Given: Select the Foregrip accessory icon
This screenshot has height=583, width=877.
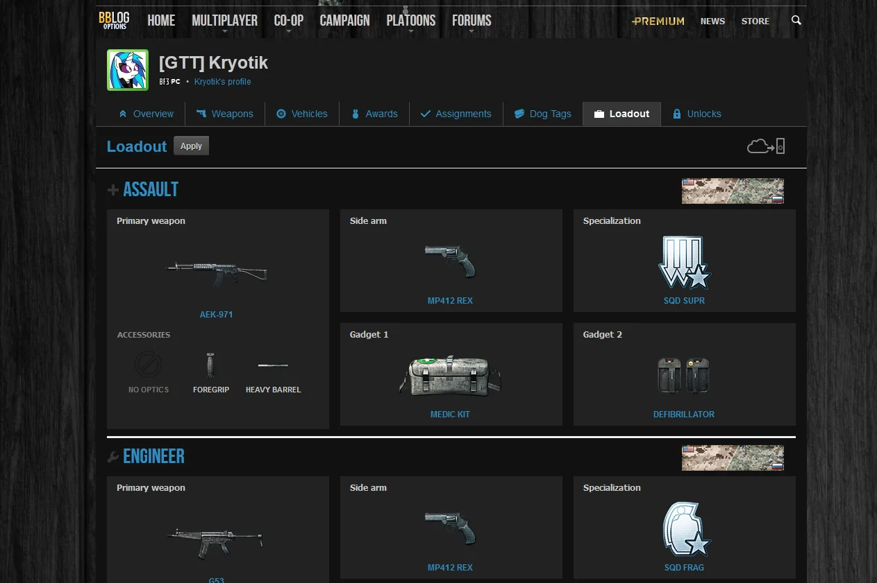Looking at the screenshot, I should [211, 365].
